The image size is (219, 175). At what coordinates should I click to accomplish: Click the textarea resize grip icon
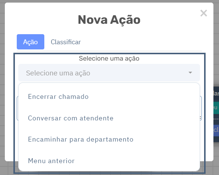[200, 118]
